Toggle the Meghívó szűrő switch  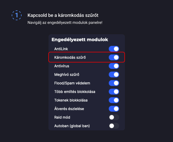pyautogui.click(x=114, y=74)
